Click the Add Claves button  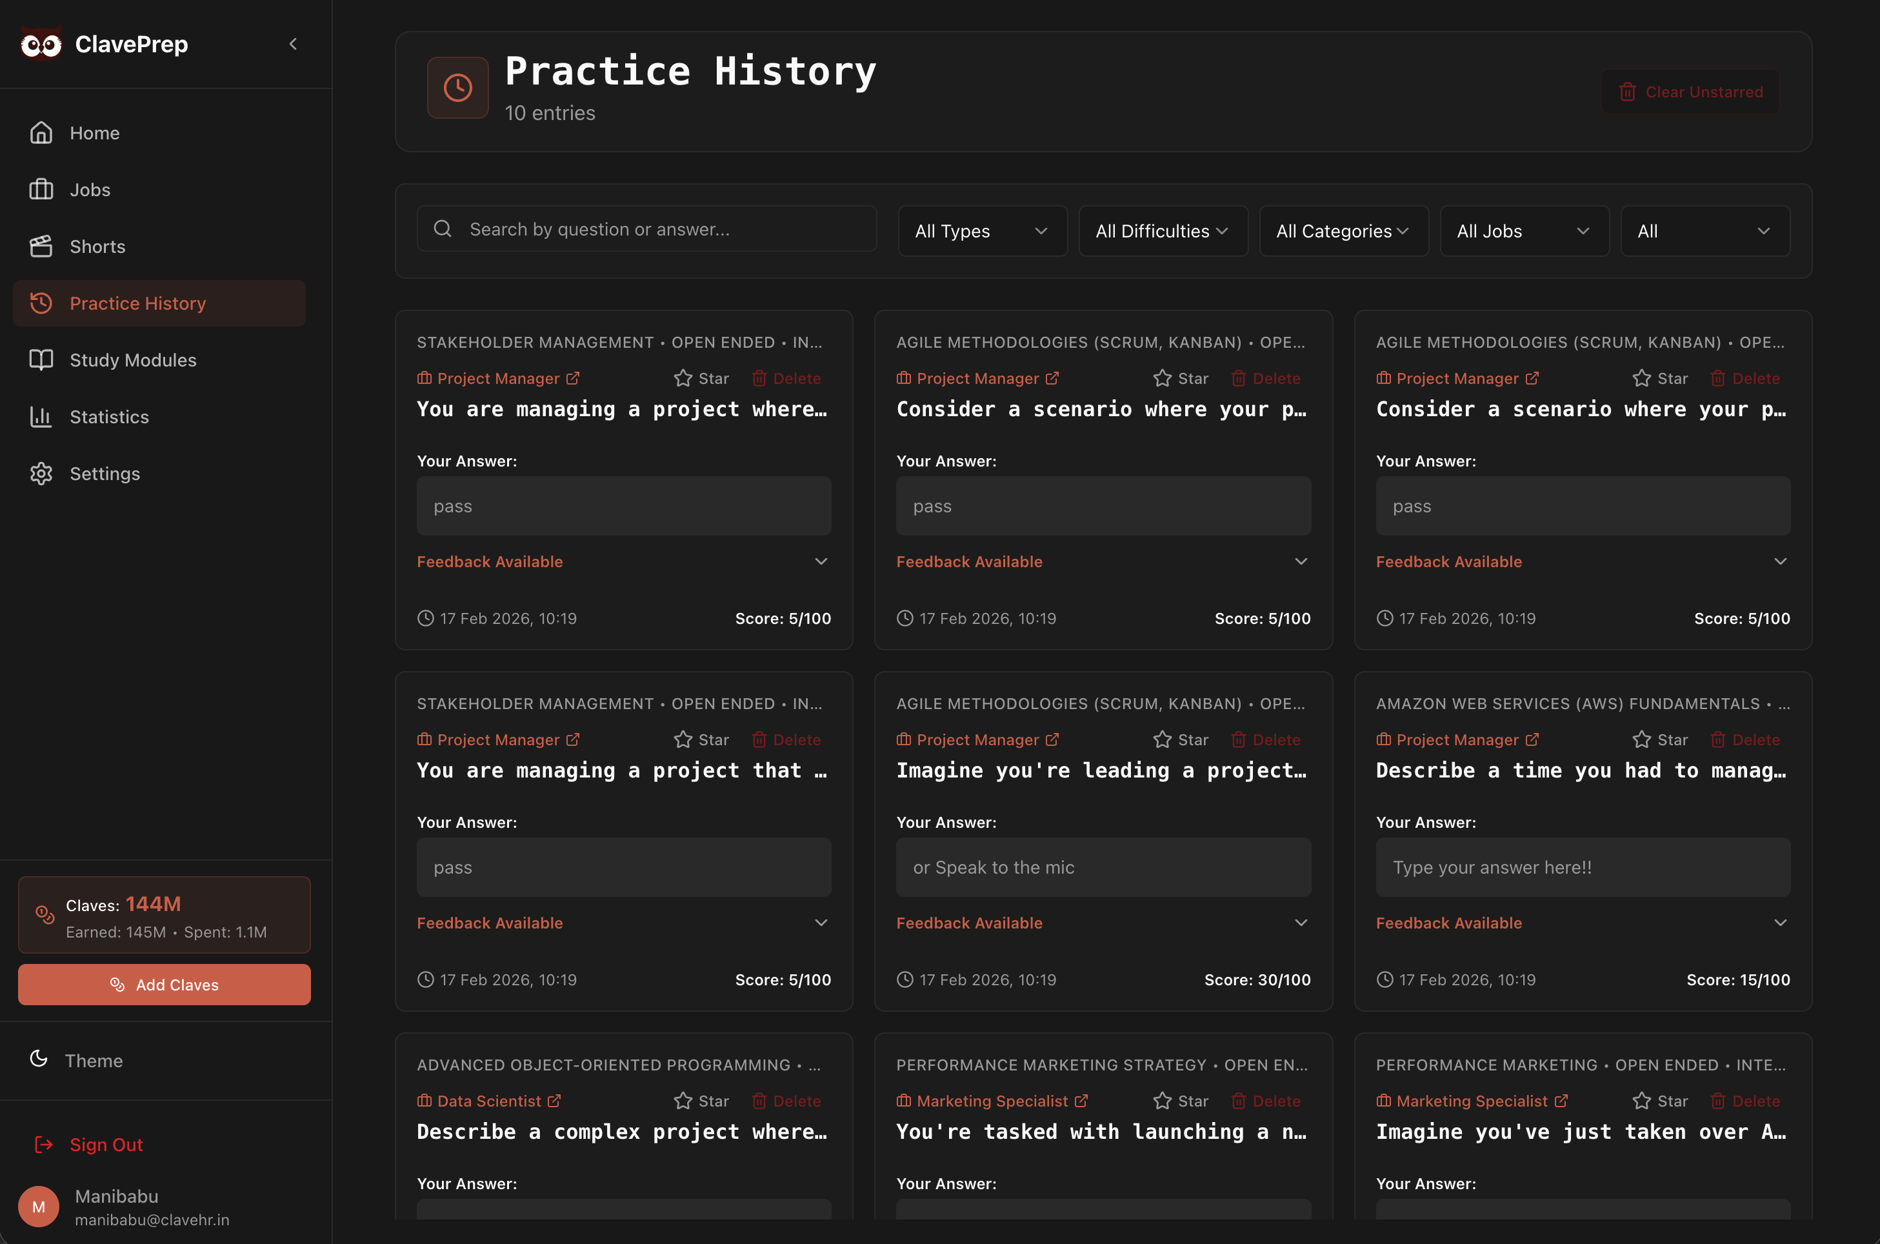pos(165,985)
